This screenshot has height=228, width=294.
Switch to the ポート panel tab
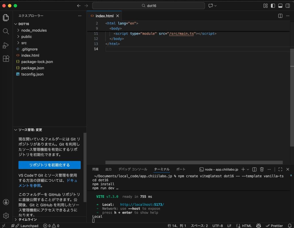click(x=180, y=169)
